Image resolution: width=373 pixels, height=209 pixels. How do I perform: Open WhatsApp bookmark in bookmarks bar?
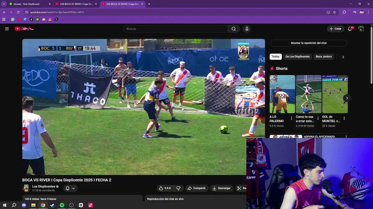pyautogui.click(x=13, y=19)
